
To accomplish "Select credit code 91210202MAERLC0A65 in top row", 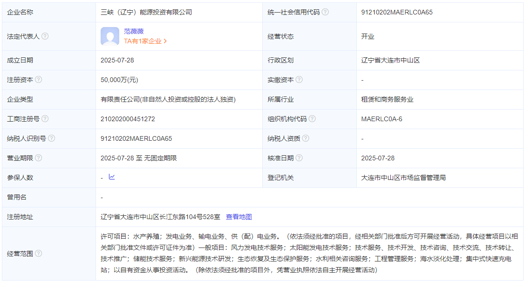I will [397, 13].
